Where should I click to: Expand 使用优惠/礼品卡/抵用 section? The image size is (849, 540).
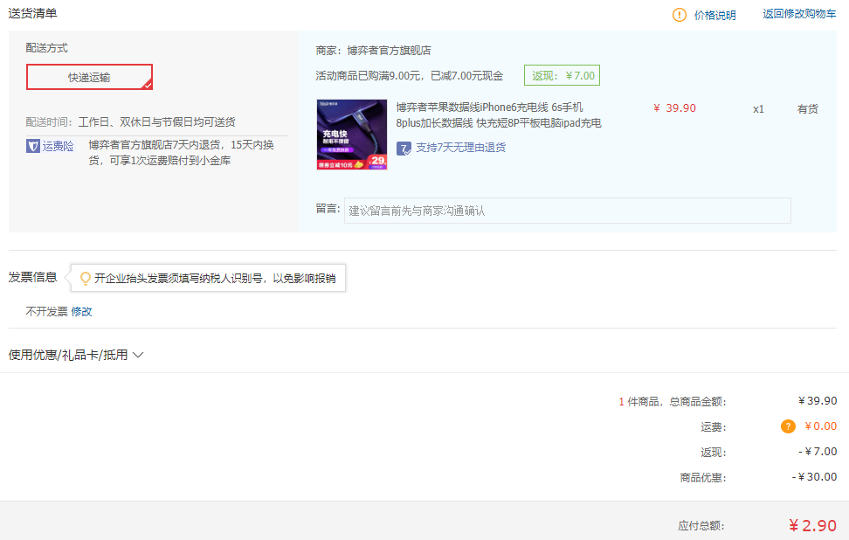coord(76,355)
